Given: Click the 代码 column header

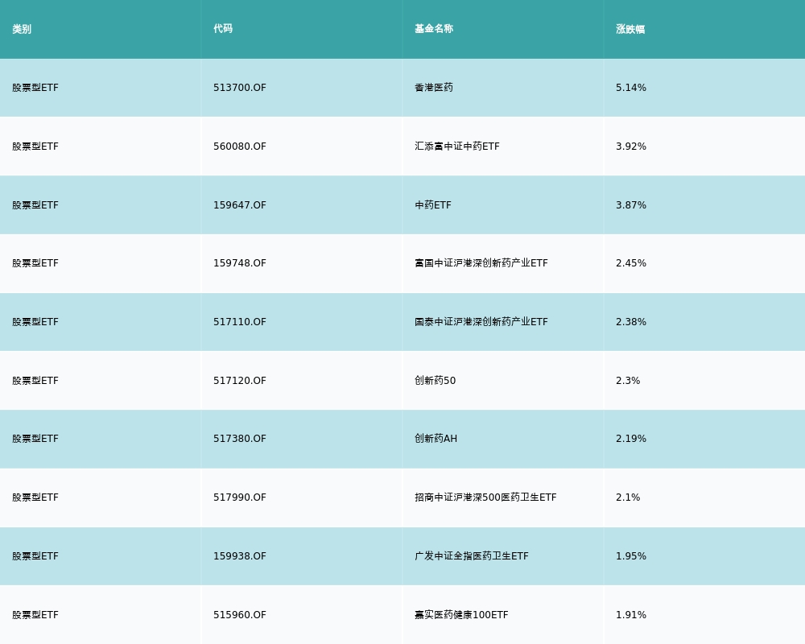Looking at the screenshot, I should tap(223, 29).
